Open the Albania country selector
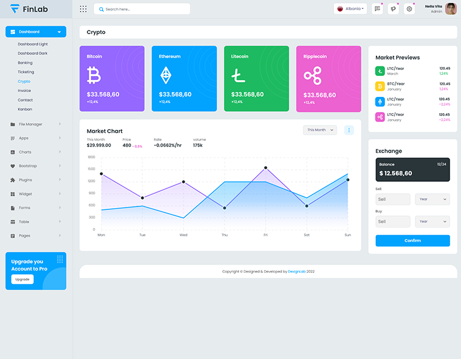461x359 pixels. click(x=351, y=9)
